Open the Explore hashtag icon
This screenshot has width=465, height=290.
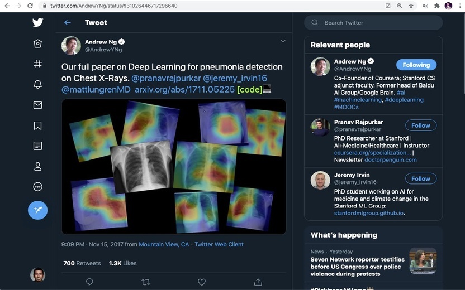click(x=37, y=64)
